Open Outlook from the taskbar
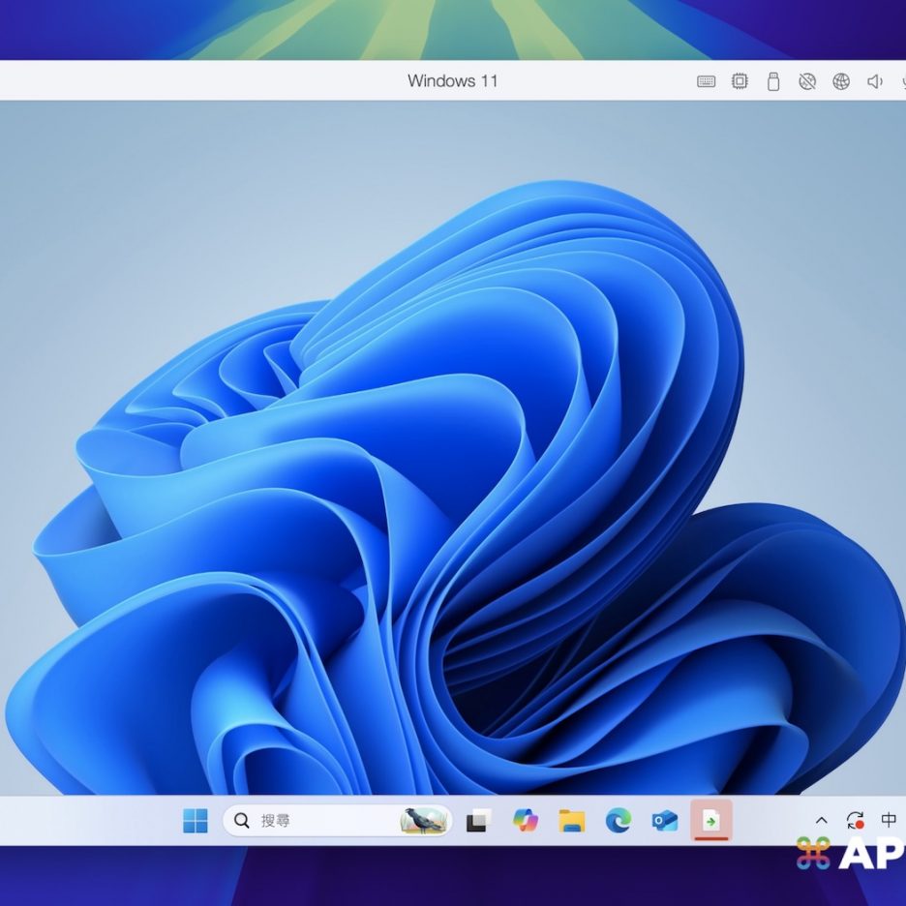The image size is (906, 906). (x=665, y=821)
